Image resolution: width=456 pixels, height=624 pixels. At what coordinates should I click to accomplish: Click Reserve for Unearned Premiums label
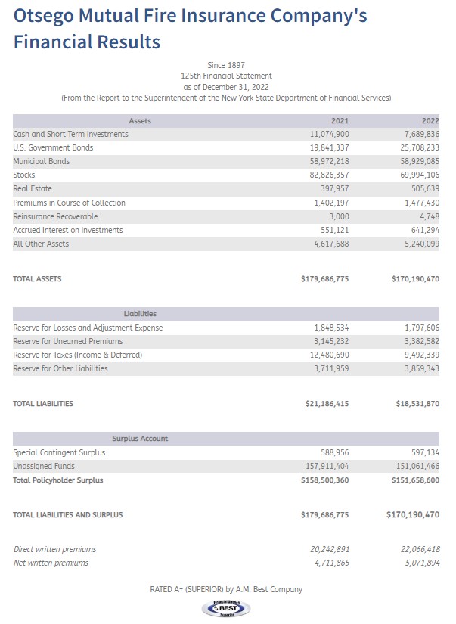(x=67, y=341)
